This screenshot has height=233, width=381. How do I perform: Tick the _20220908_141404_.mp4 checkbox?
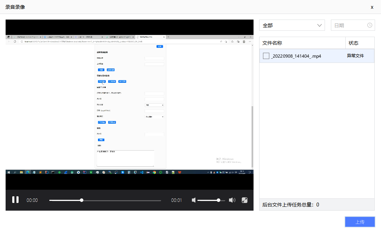(266, 56)
